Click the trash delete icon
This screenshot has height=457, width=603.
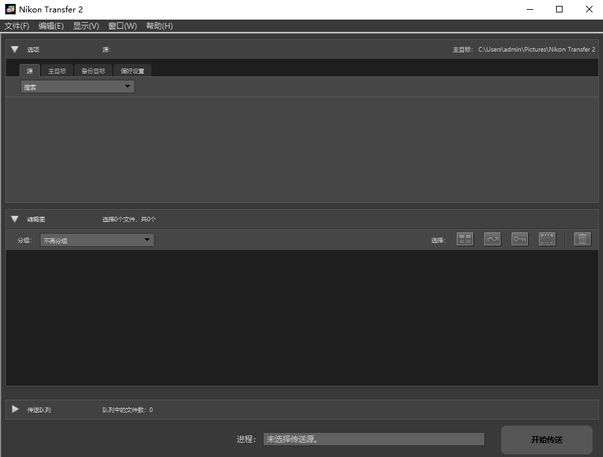[x=582, y=240]
